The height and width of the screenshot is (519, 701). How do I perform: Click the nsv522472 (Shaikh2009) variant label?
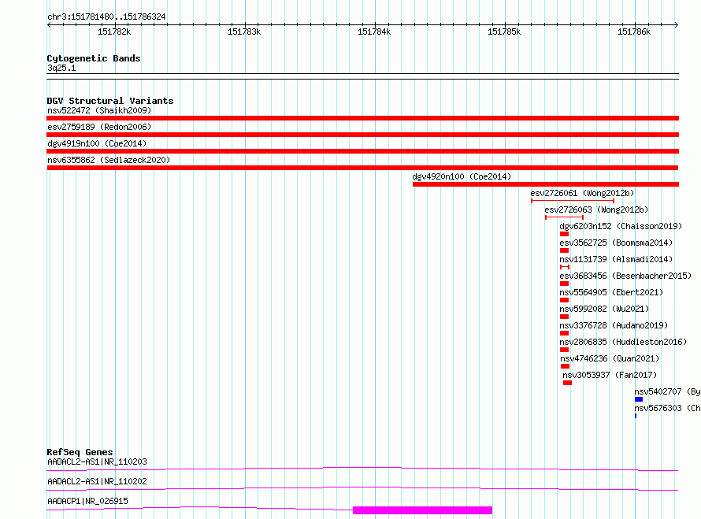point(99,110)
